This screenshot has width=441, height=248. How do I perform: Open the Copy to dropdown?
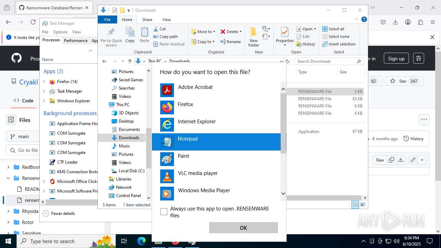point(203,42)
